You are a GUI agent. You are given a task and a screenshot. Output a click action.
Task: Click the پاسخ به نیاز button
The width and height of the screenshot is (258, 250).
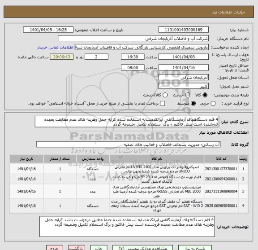(195, 248)
